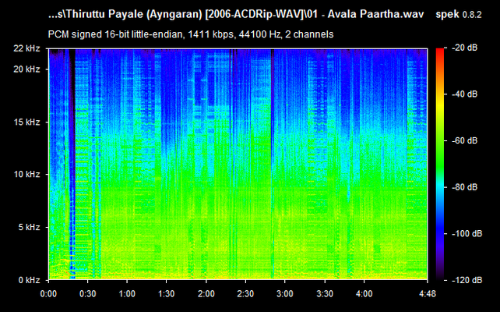Click the 5 kHz frequency axis label
This screenshot has width=500, height=312.
28,228
